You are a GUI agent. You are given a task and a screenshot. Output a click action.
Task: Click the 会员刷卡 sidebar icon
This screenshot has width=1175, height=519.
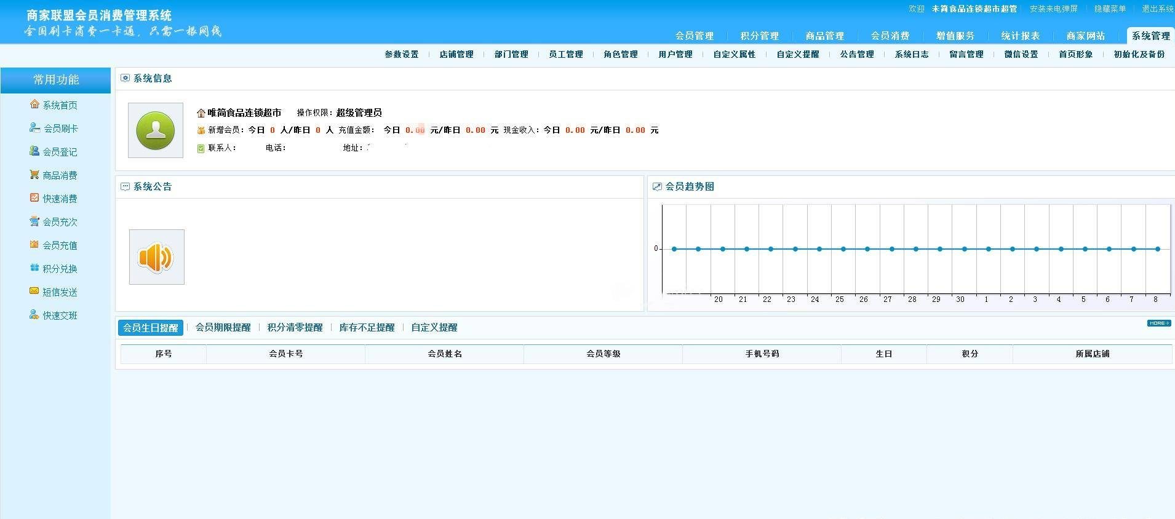click(x=34, y=128)
